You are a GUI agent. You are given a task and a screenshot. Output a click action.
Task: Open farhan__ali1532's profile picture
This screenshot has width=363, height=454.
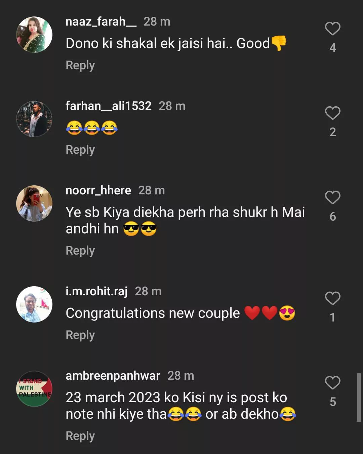pyautogui.click(x=34, y=119)
